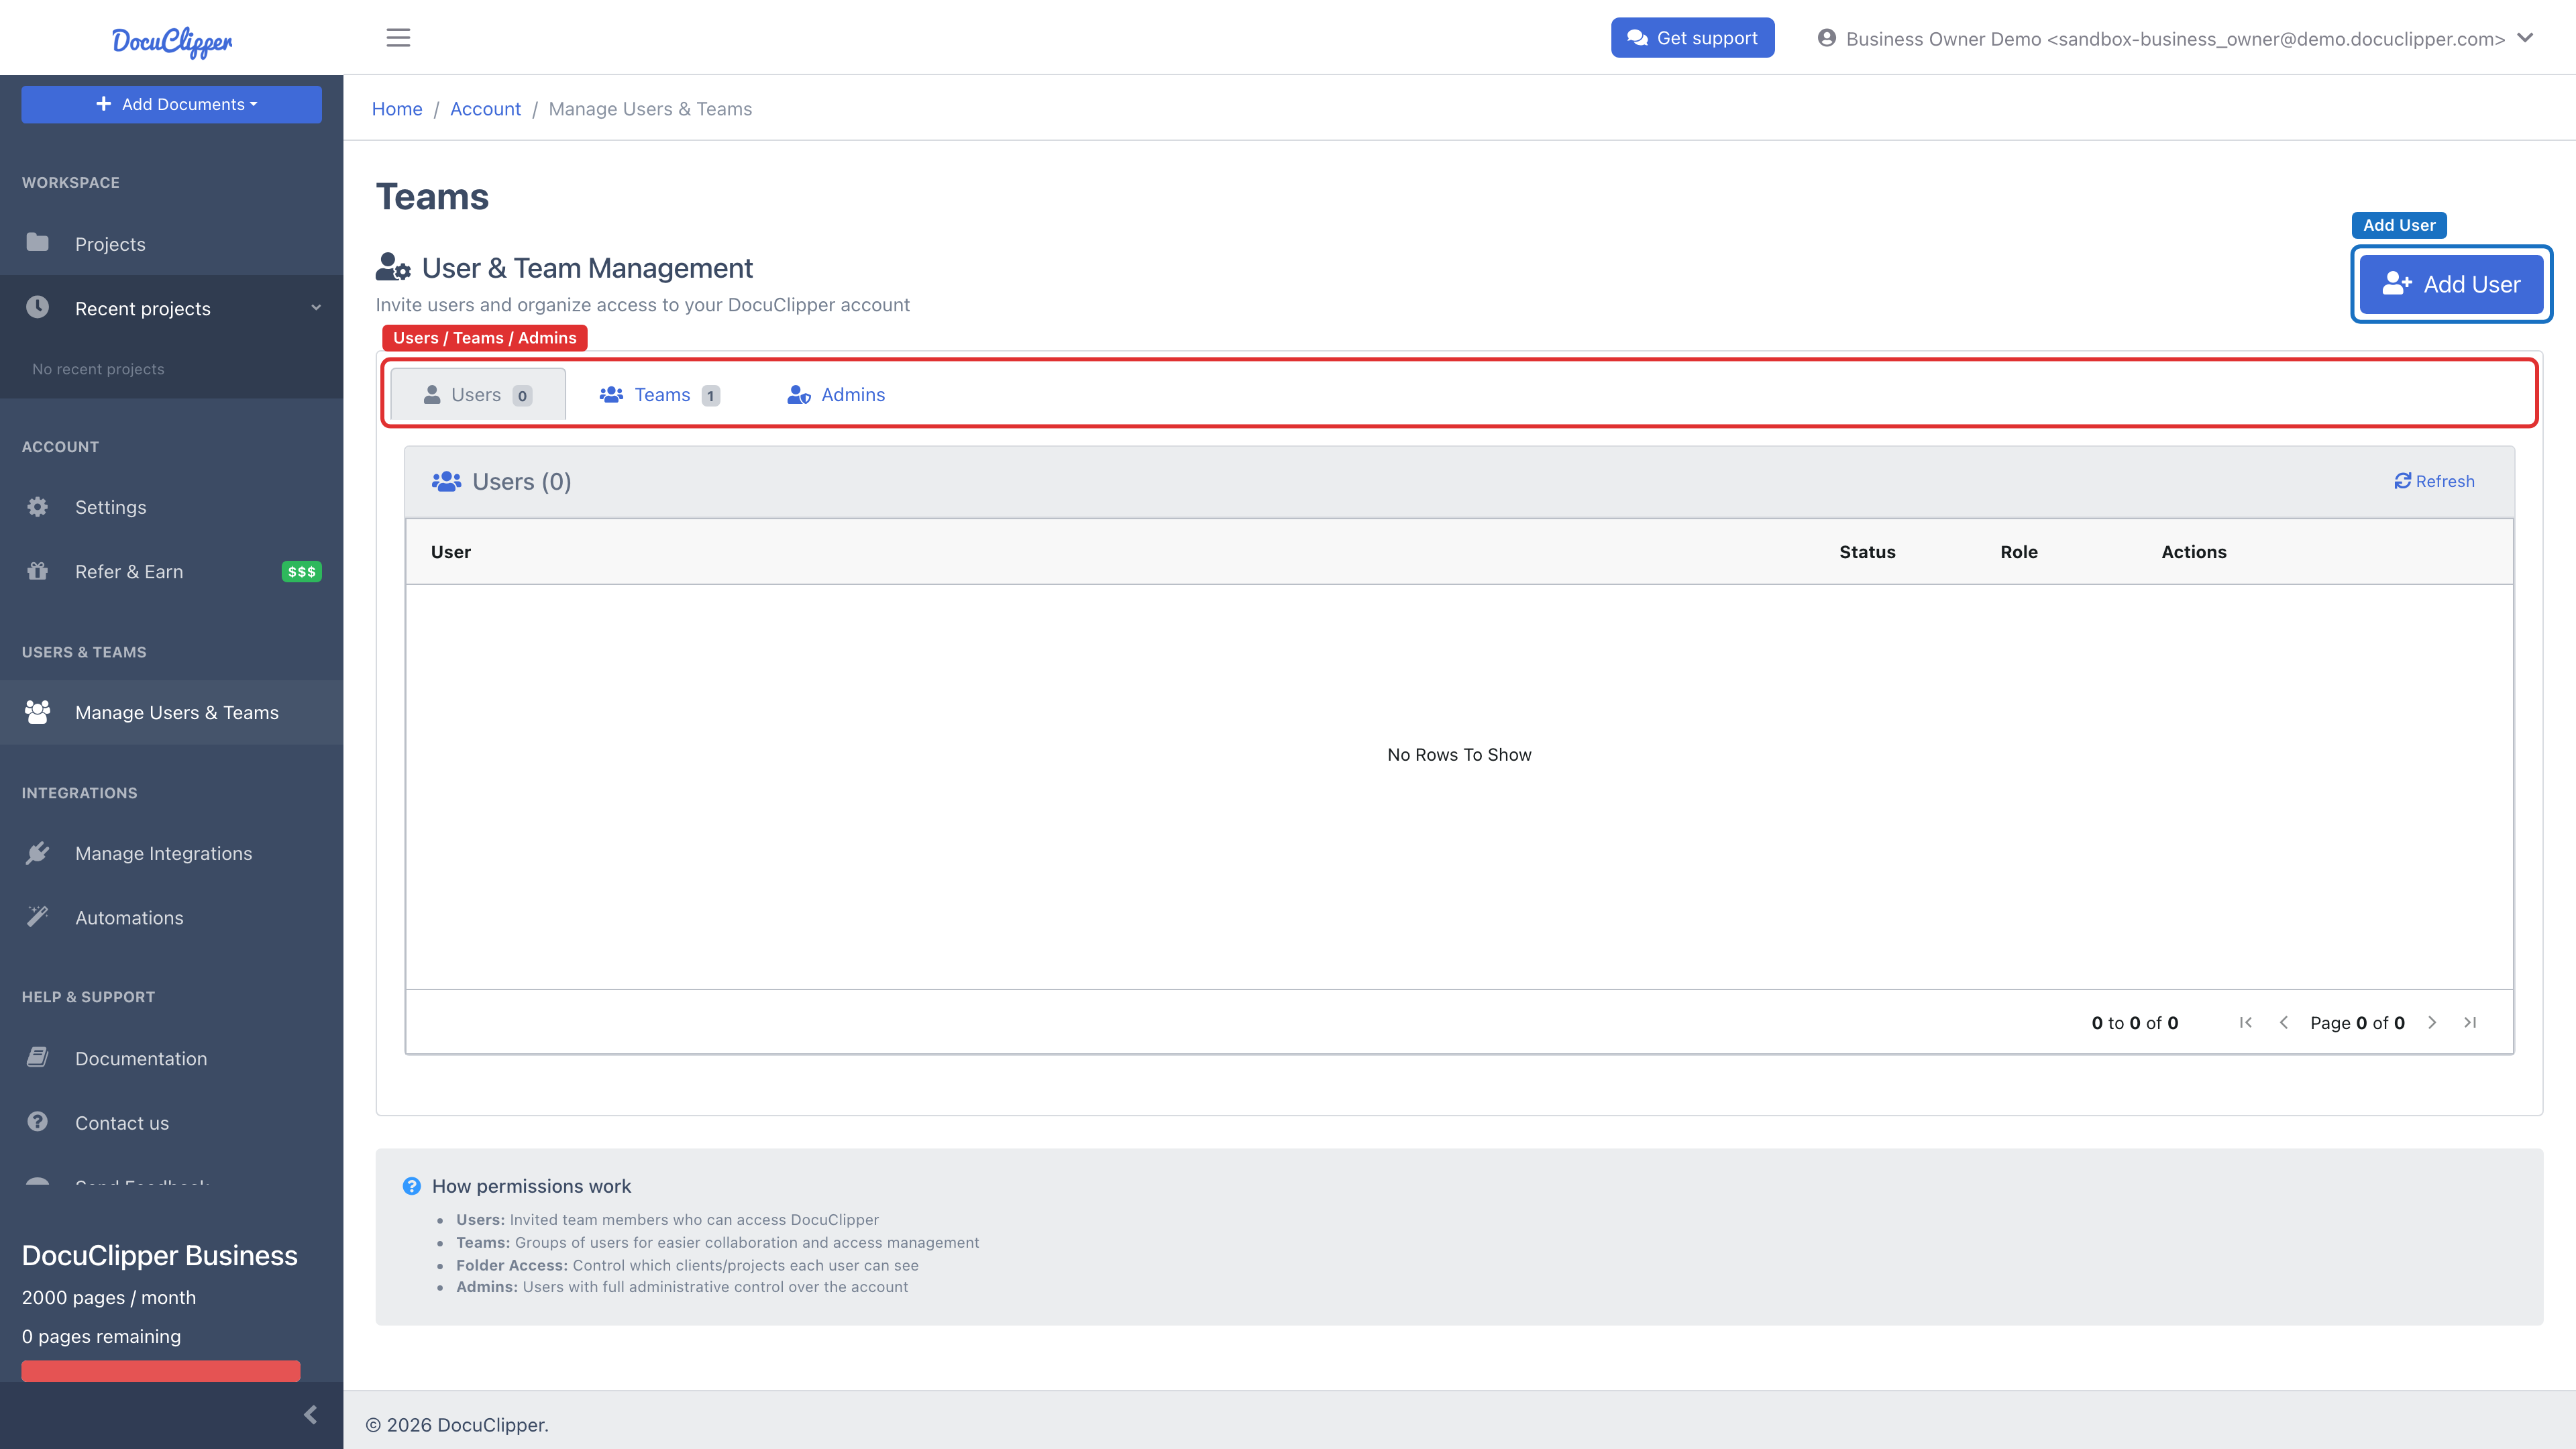Go to next page of users table
Screen dimensions: 2576x1449
[2432, 1022]
